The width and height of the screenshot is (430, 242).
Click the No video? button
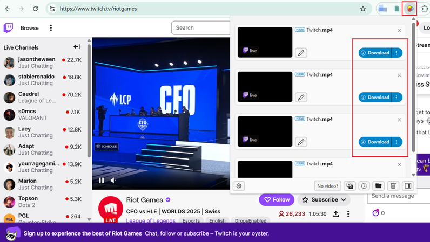pyautogui.click(x=327, y=186)
